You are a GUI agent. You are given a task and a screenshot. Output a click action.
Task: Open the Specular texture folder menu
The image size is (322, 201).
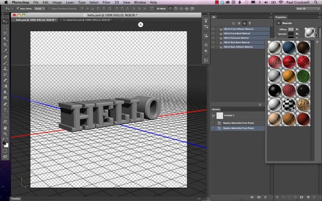(297, 34)
